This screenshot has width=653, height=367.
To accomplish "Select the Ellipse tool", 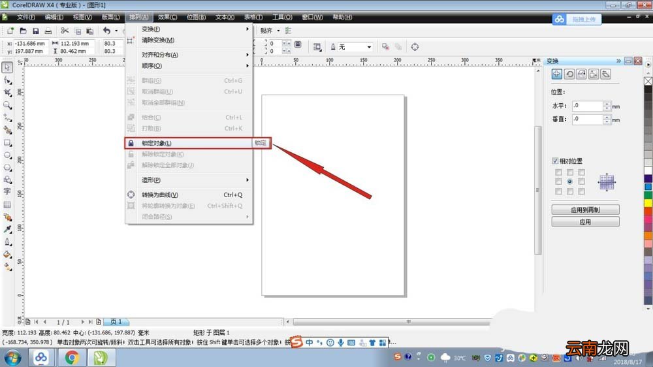I will tap(7, 155).
